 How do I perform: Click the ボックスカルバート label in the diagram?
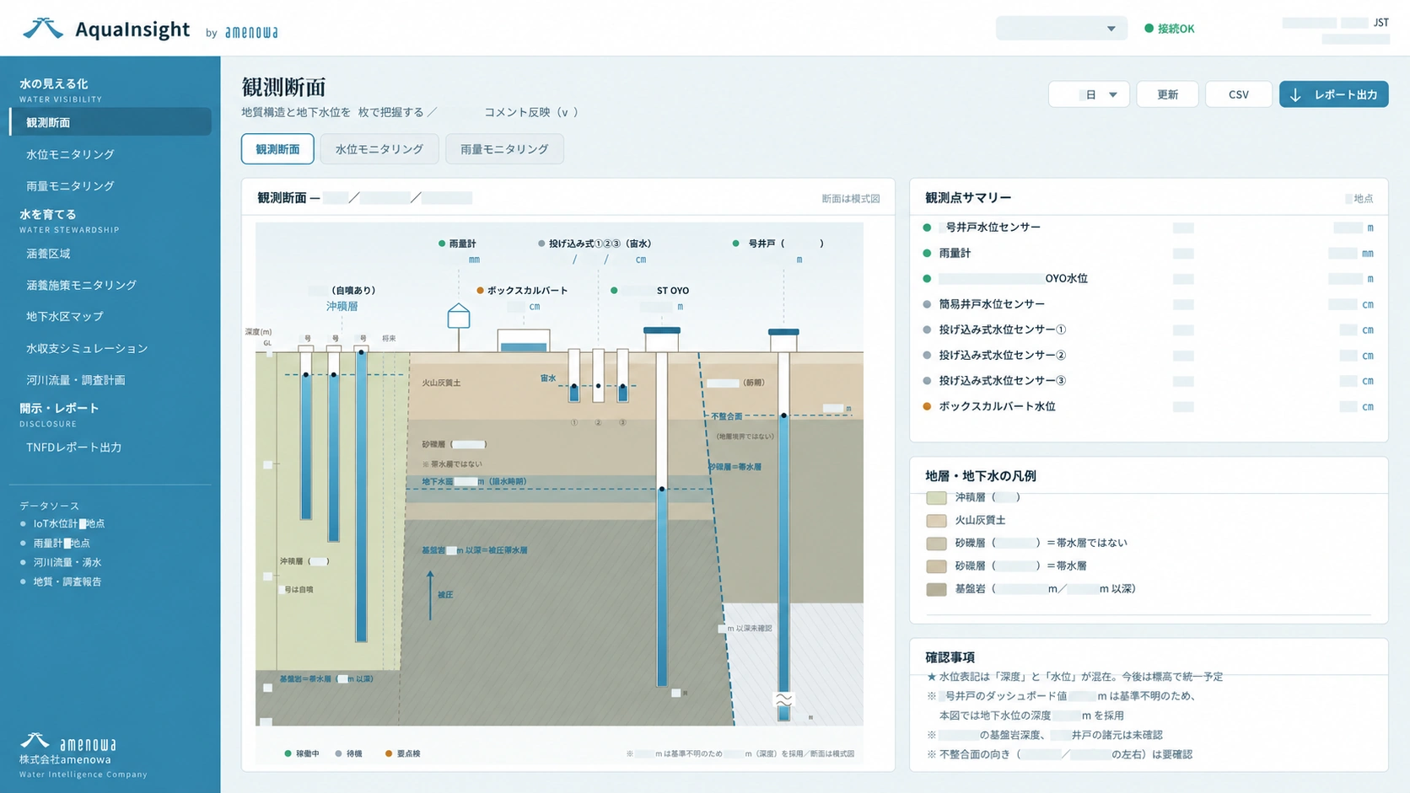tap(527, 290)
